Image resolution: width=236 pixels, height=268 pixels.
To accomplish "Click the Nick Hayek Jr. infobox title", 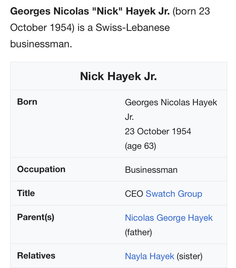I will (x=119, y=76).
